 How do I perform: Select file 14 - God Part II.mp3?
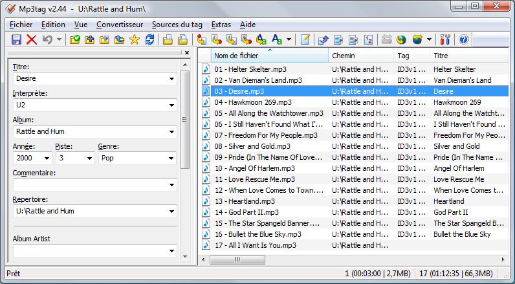coord(247,212)
